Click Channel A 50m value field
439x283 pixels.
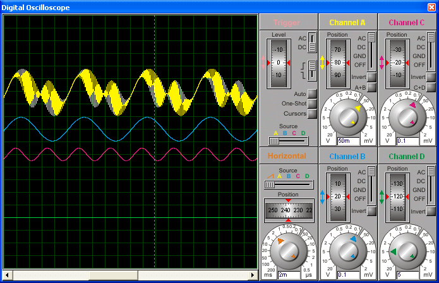[x=349, y=141]
